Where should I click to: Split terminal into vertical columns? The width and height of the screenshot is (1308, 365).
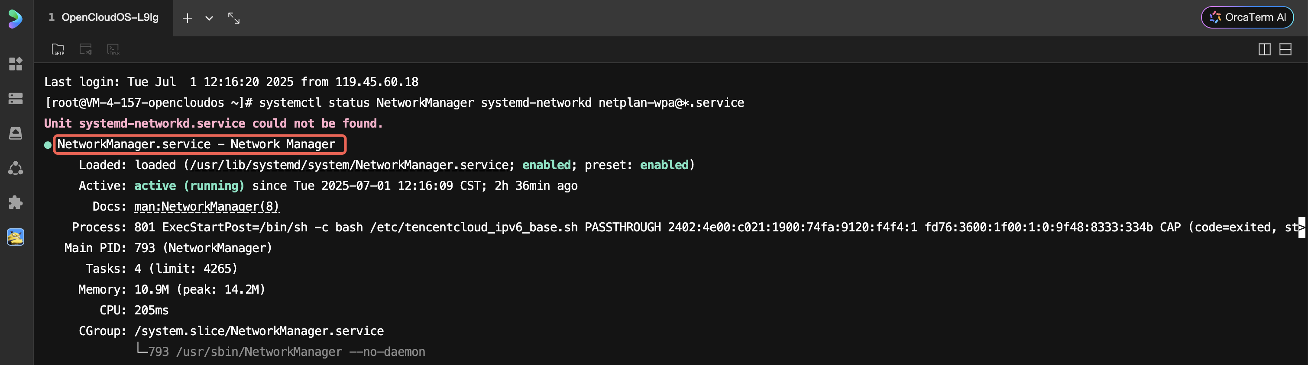tap(1264, 49)
